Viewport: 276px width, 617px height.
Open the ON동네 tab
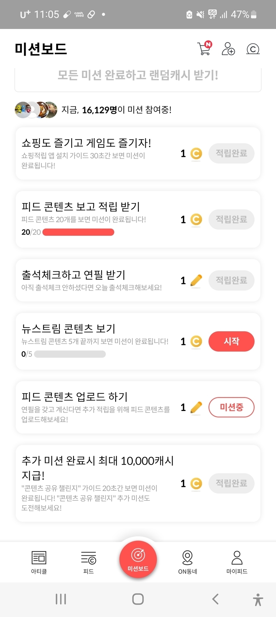188,562
